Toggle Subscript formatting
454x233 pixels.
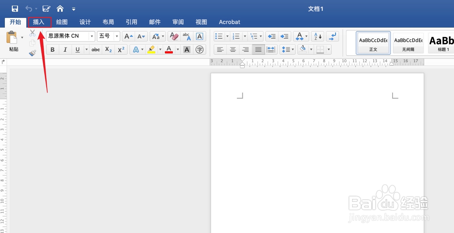tap(108, 49)
